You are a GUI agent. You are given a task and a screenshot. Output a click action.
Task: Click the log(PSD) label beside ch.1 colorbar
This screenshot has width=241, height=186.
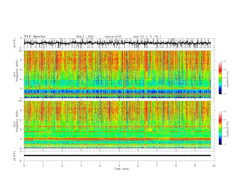coord(228,79)
